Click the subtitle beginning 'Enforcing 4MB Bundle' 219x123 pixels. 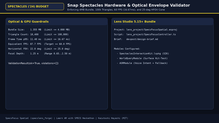point(116,10)
